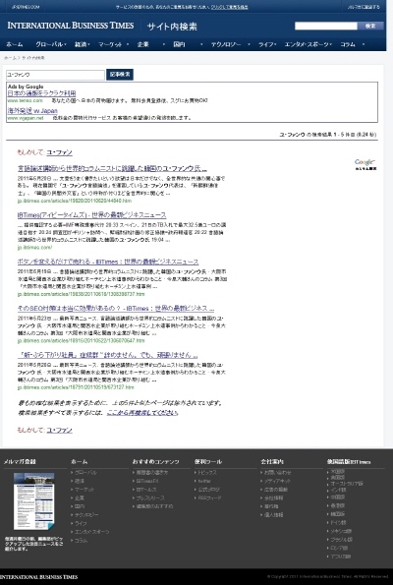
Task: Open the ホーム navigation tab
Action: 15,44
